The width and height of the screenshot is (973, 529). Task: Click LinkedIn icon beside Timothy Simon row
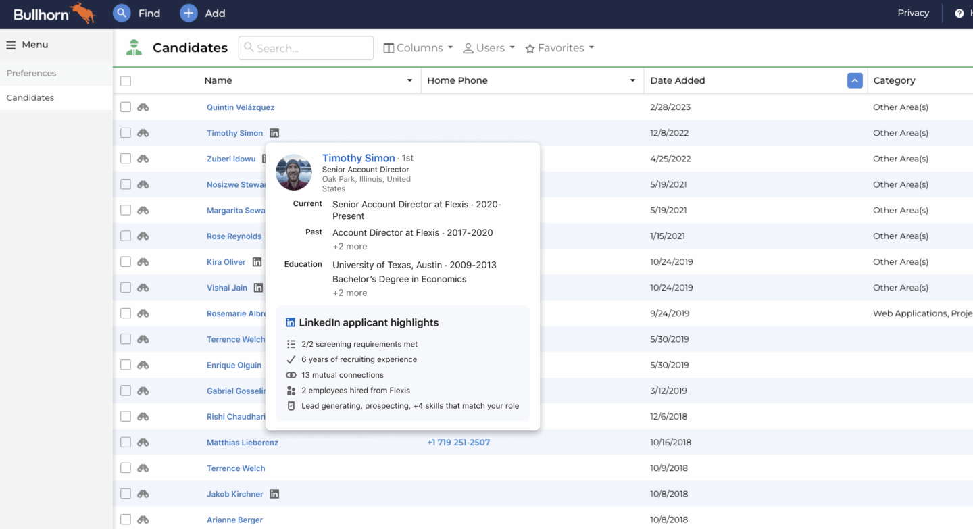(x=274, y=133)
